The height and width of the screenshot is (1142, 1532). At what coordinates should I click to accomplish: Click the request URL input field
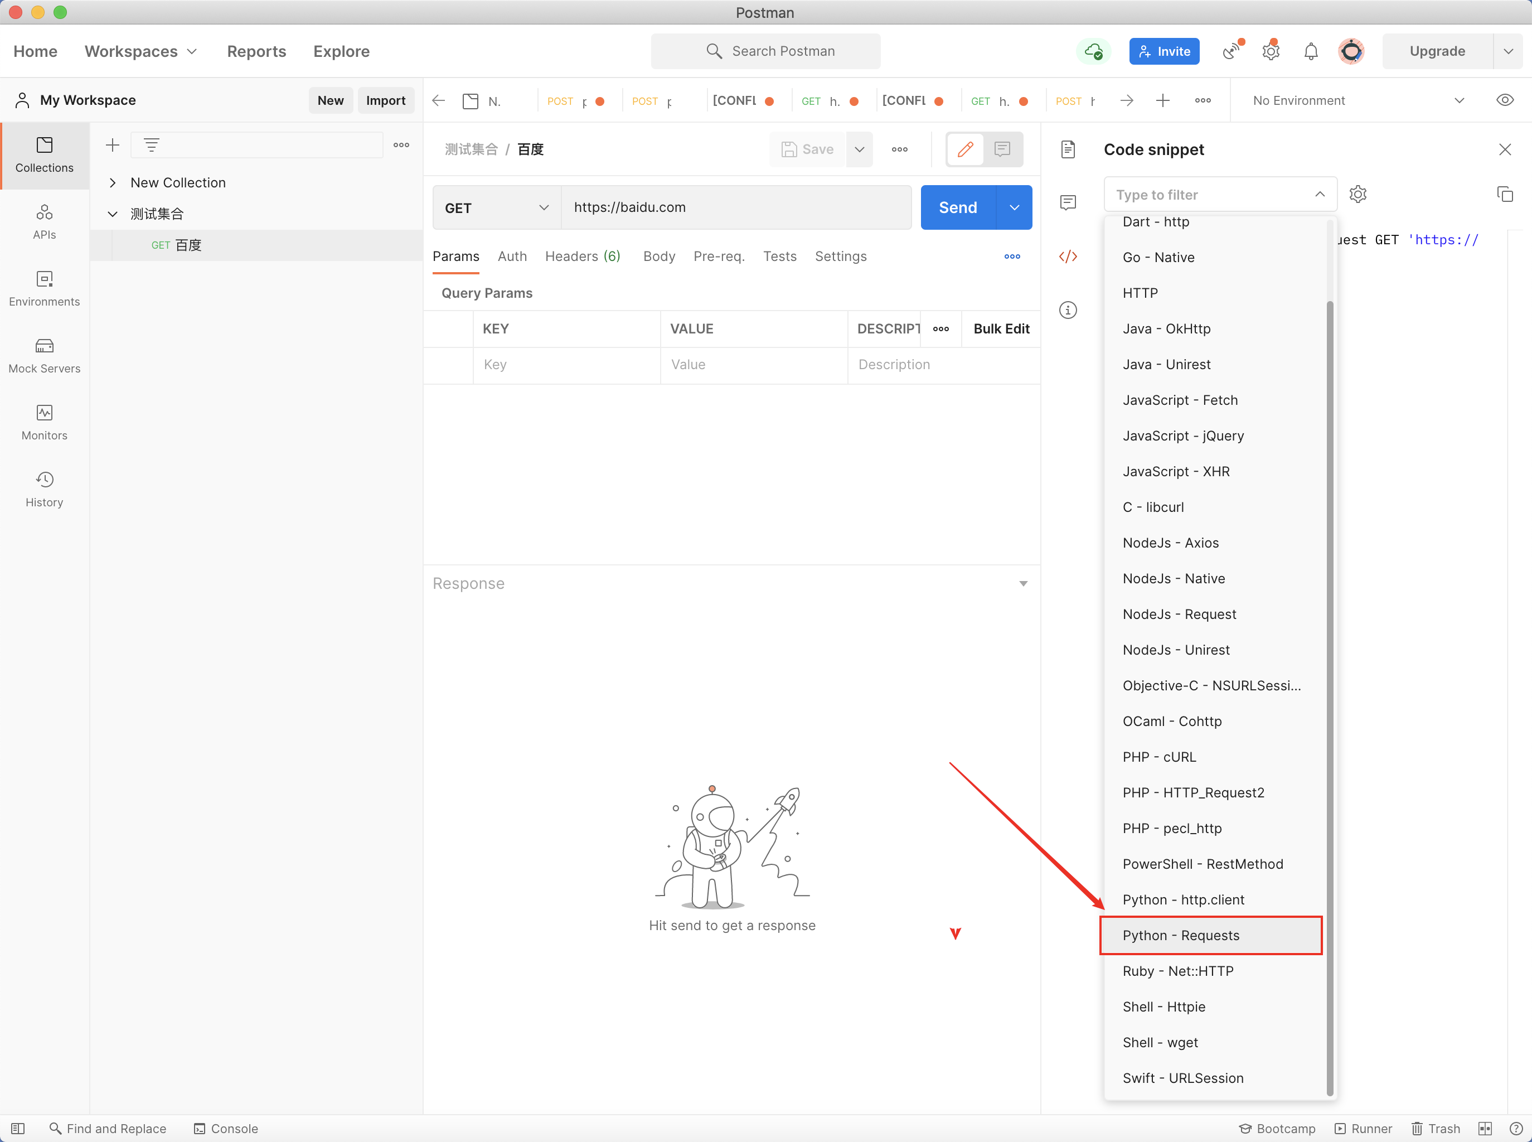click(x=736, y=207)
